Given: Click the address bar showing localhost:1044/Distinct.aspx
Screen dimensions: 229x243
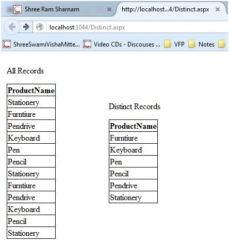Looking at the screenshot, I should pos(130,27).
